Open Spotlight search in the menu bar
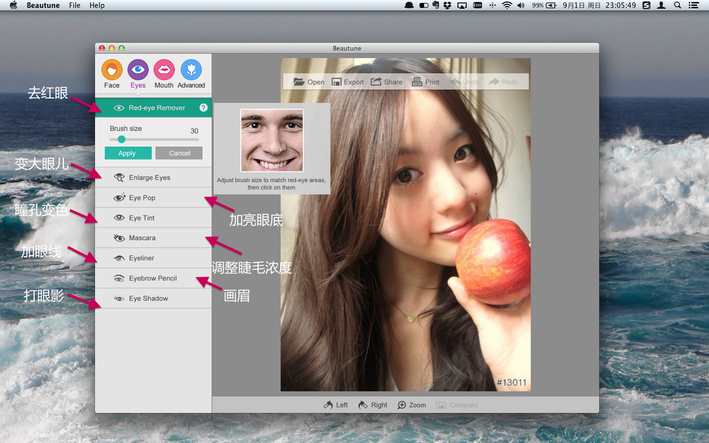 click(677, 5)
